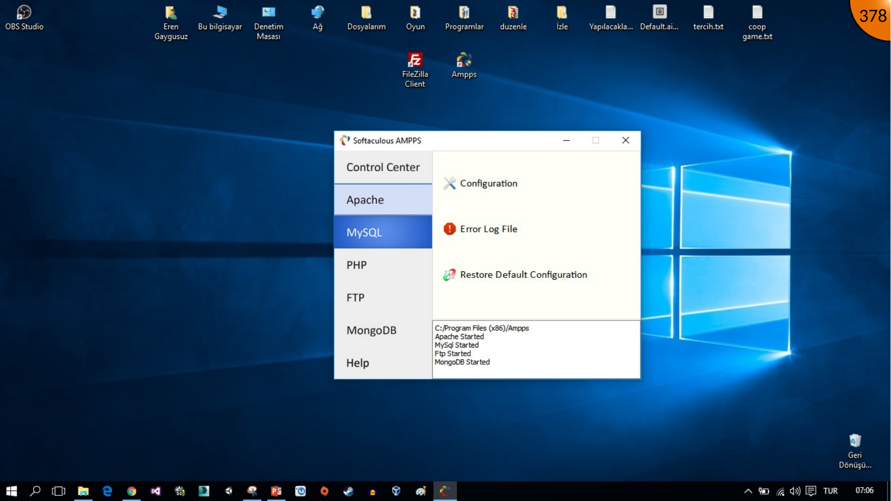Select the Dosyalarım folder icon
Viewport: 891px width, 501px height.
click(x=366, y=18)
